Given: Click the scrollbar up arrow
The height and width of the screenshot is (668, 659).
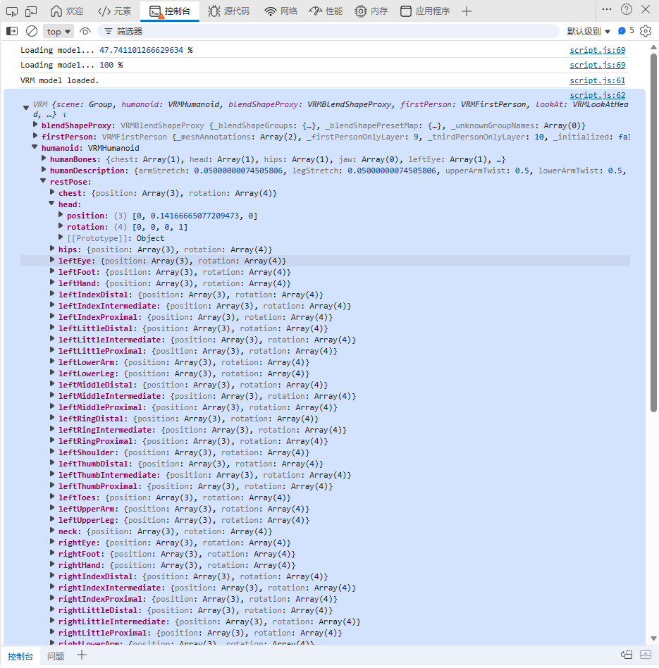Looking at the screenshot, I should (x=653, y=47).
